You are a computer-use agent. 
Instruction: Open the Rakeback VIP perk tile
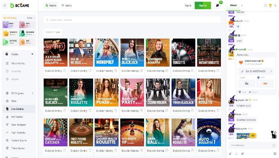pos(10,33)
